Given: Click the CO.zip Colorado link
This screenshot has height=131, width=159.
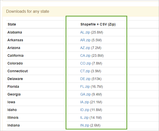Looking at the screenshot, I should point(85,63).
